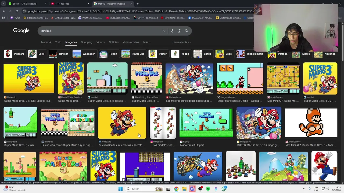Open the clock showing 14:39 3/3/2026
The height and width of the screenshot is (193, 344).
[x=336, y=189]
